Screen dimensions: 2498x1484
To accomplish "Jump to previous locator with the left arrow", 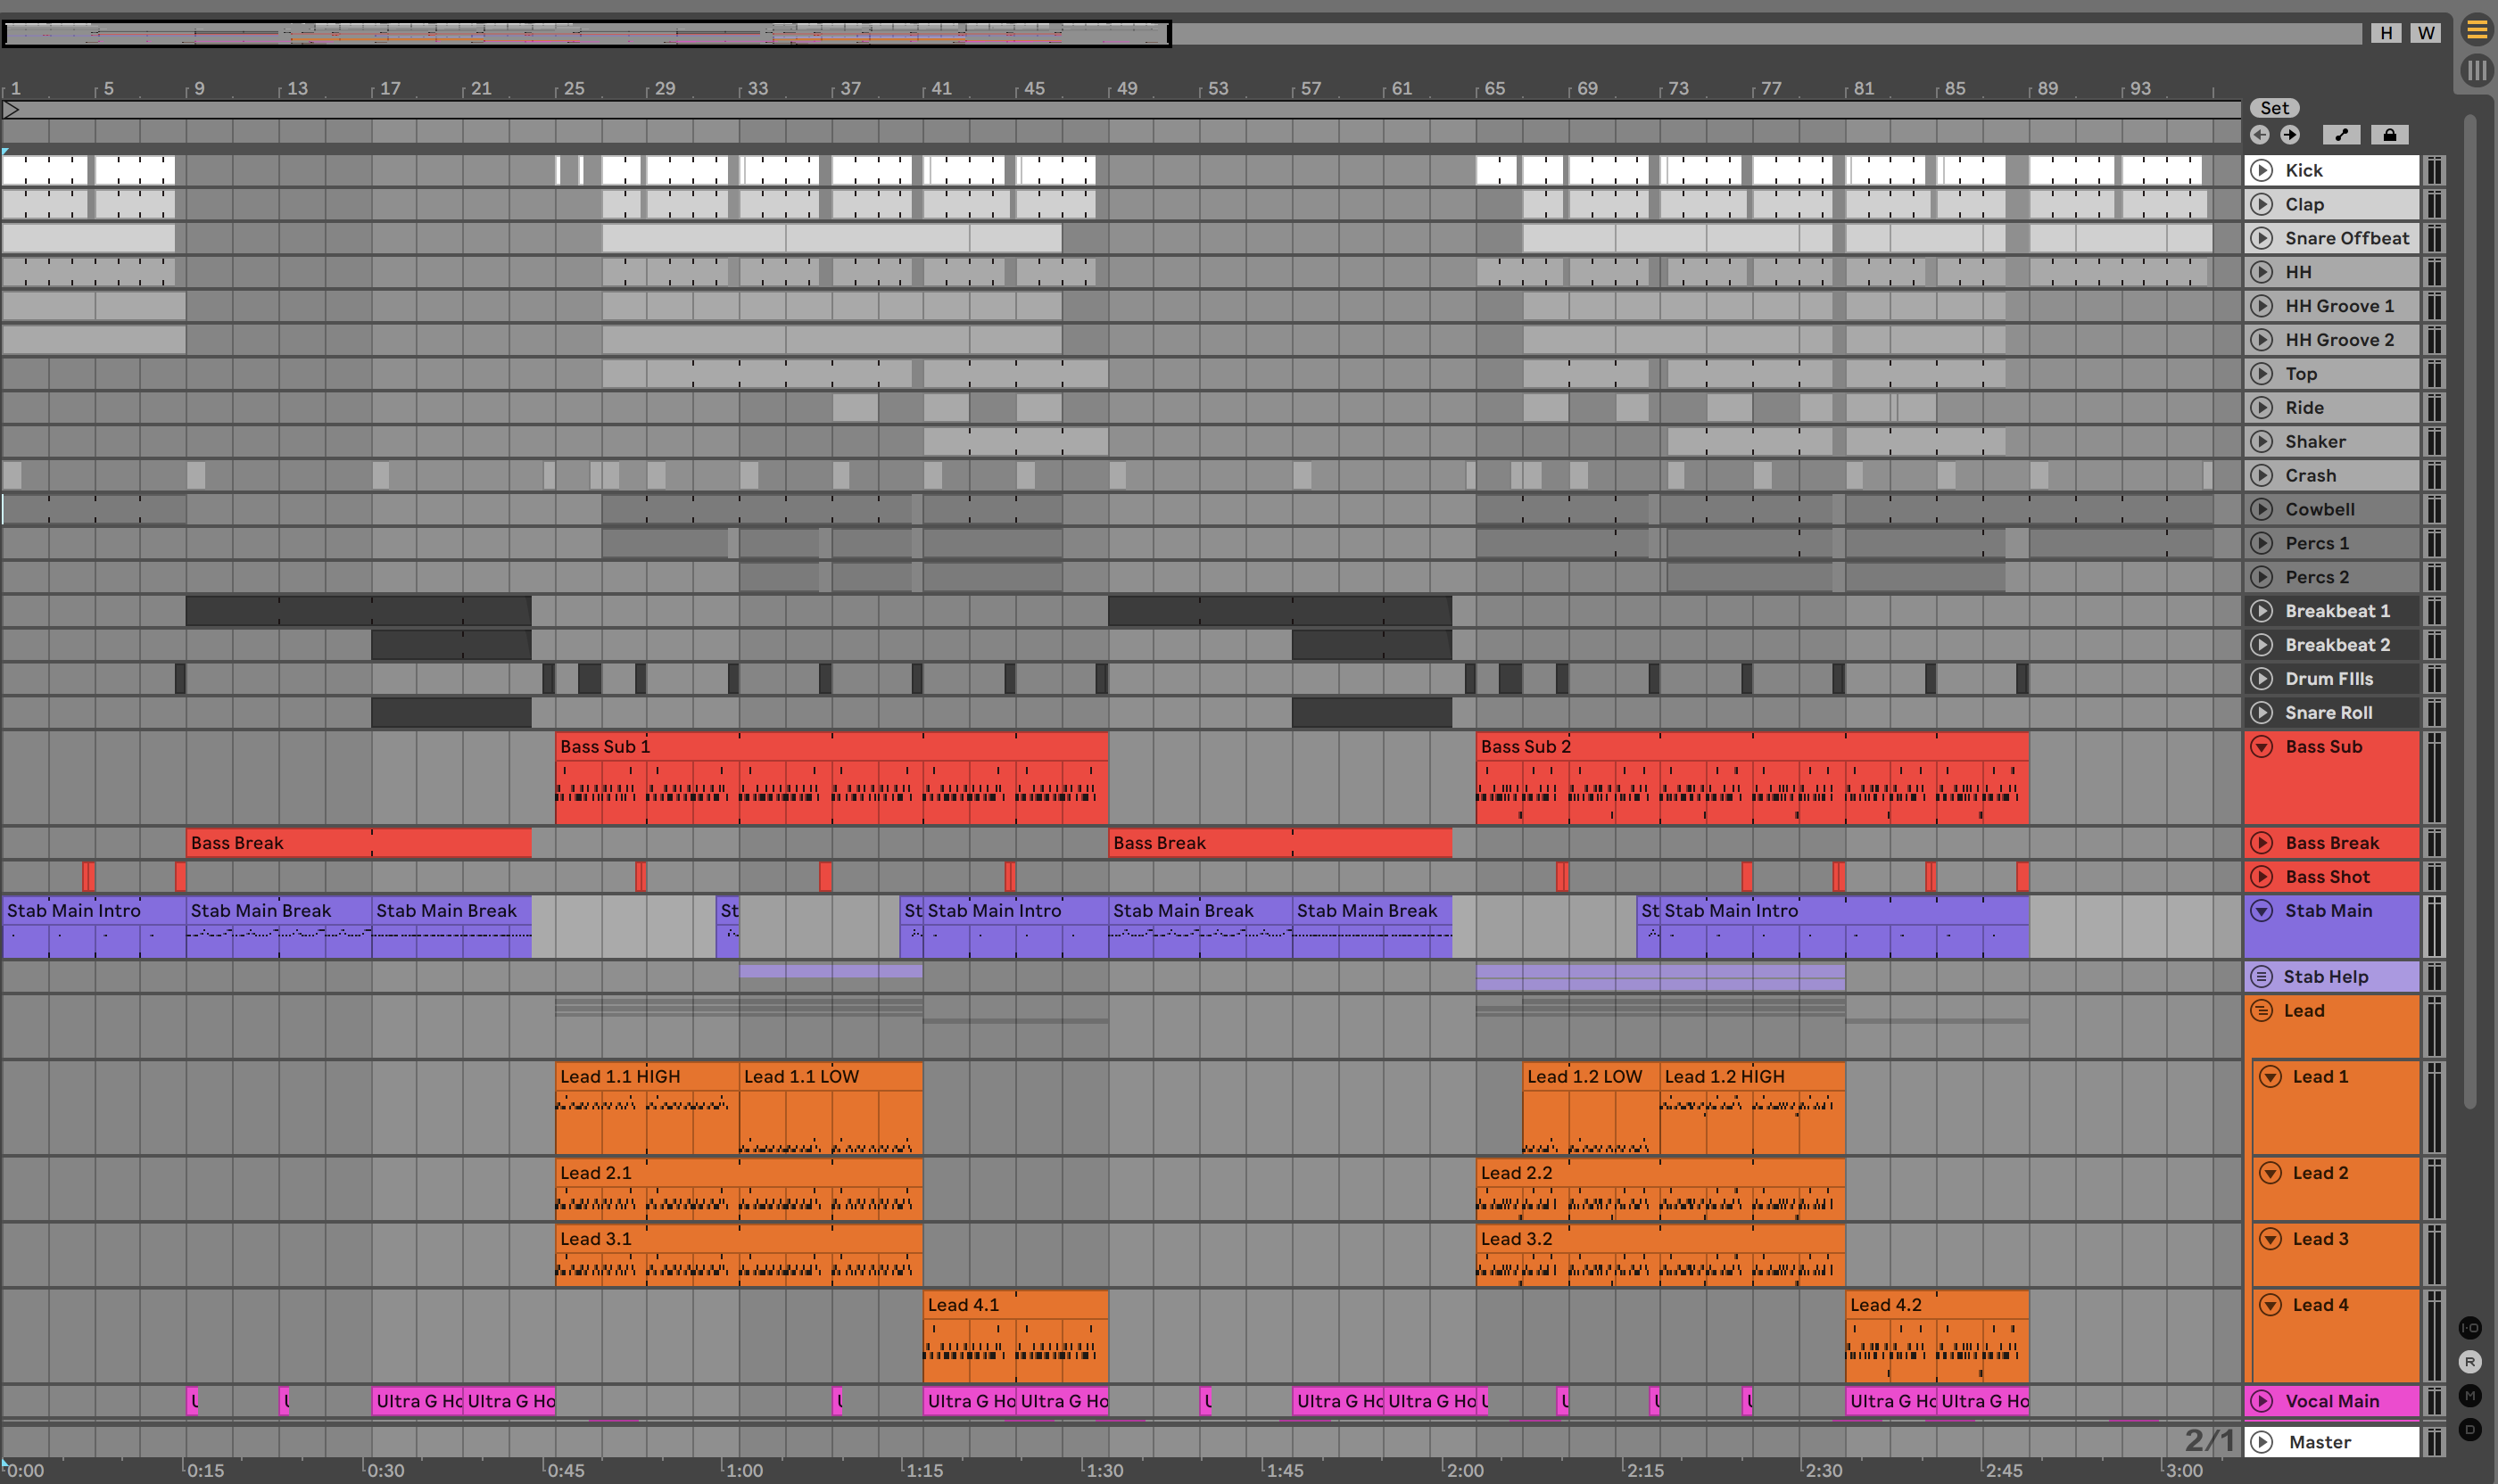I will pyautogui.click(x=2260, y=135).
